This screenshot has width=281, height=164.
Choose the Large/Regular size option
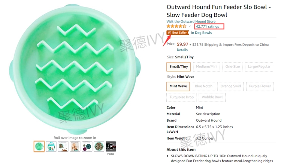coord(259,67)
